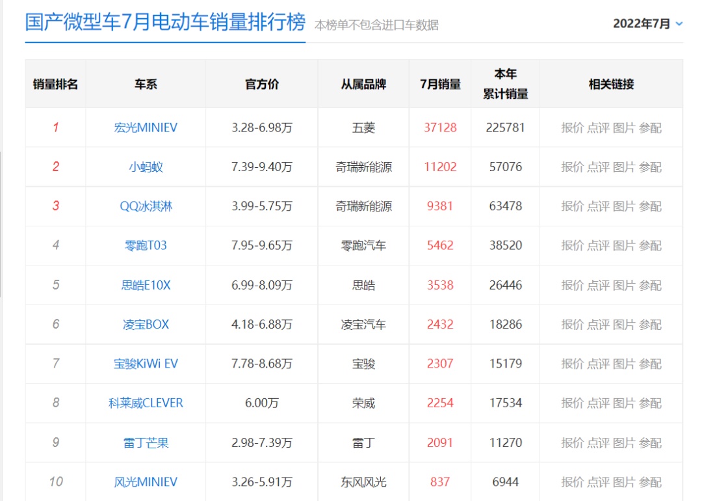Click 点评 in the 宏光MINIEV row

tap(598, 128)
